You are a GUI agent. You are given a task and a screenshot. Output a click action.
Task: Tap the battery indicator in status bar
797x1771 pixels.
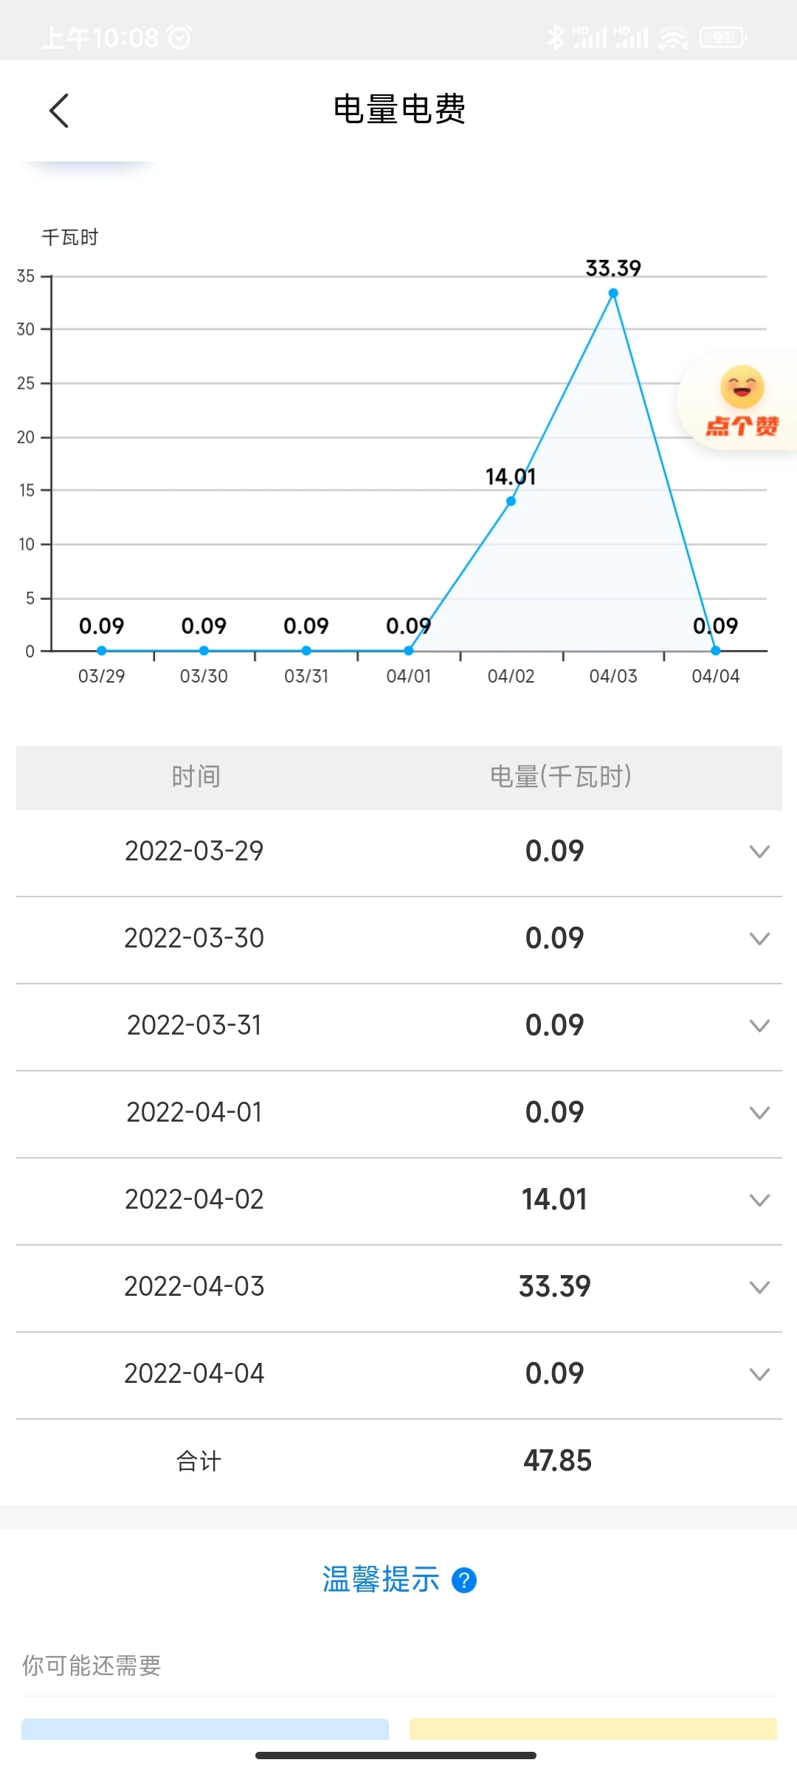point(723,37)
